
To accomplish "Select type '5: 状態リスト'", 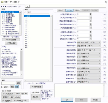I will pos(10,22).
